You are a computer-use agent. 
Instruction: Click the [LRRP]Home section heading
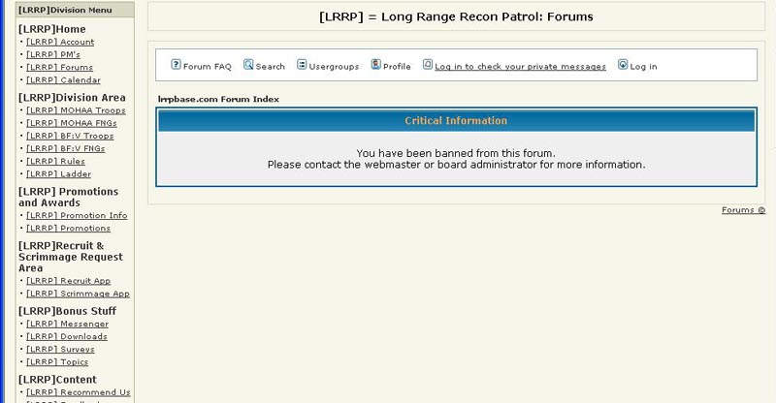coord(52,29)
